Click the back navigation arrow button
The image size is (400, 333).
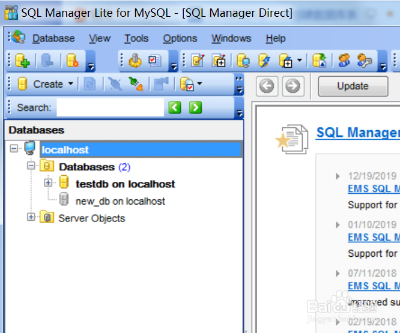tap(267, 86)
